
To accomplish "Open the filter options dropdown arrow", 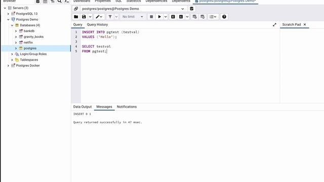I will (x=116, y=17).
